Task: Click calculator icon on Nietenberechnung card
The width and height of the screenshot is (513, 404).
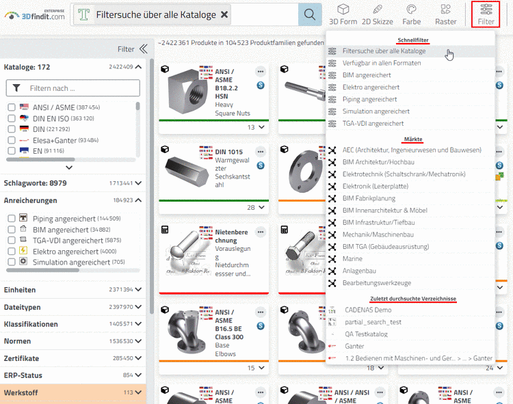Action: tap(165, 230)
